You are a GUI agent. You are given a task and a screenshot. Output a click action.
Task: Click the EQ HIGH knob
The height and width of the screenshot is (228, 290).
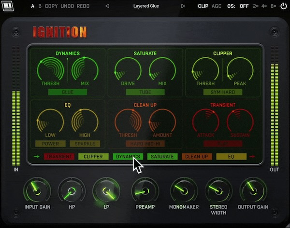[85, 121]
